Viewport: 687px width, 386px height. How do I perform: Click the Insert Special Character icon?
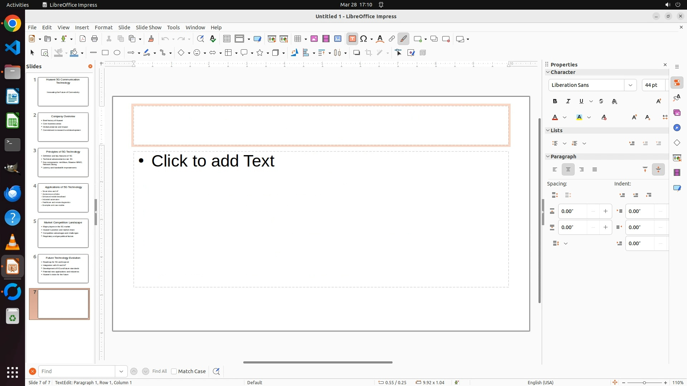pos(364,39)
